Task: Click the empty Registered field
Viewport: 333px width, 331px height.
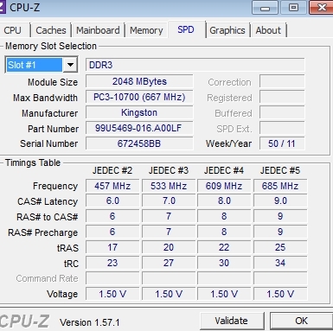Action: [282, 97]
